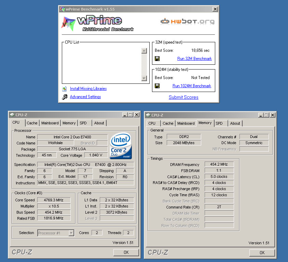Image resolution: width=288 pixels, height=262 pixels.
Task: Close the right CPU-Z Memory window
Action: point(273,115)
